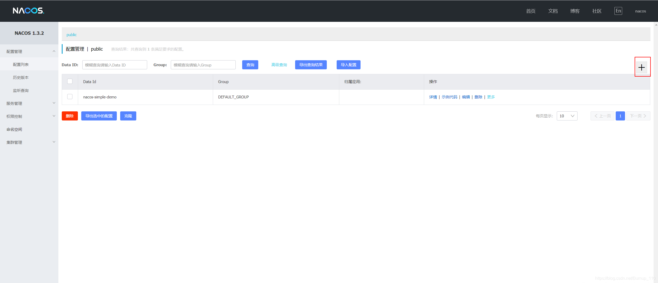Open 详情 for nacos-simple-demo

(433, 97)
